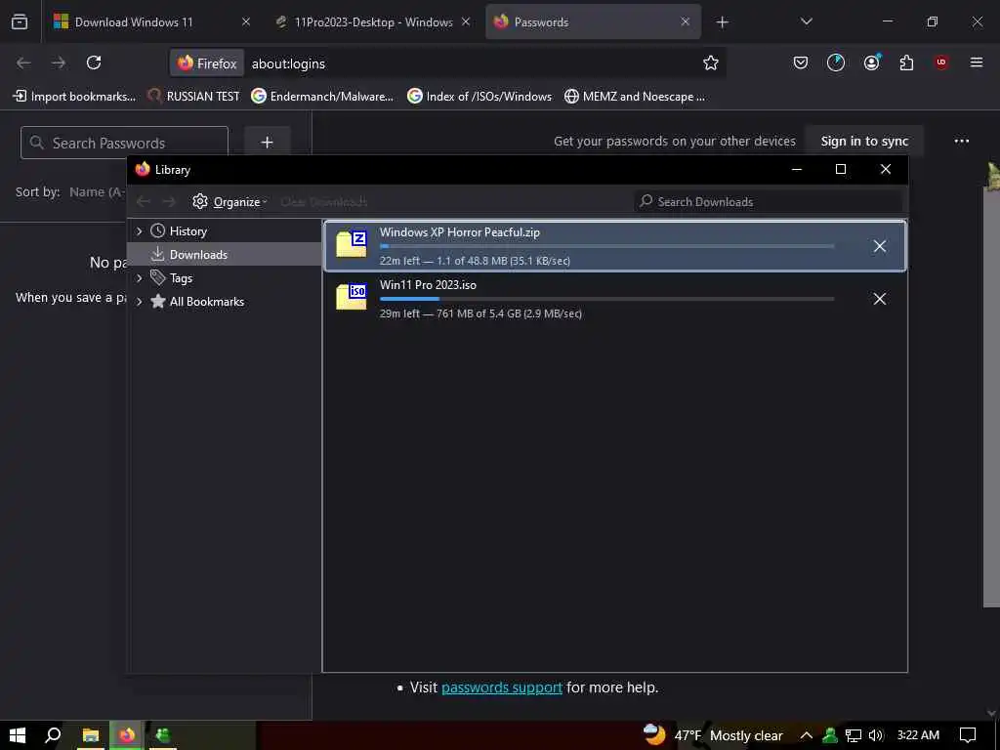Click page vertical scrollbar at right edge

[x=991, y=396]
